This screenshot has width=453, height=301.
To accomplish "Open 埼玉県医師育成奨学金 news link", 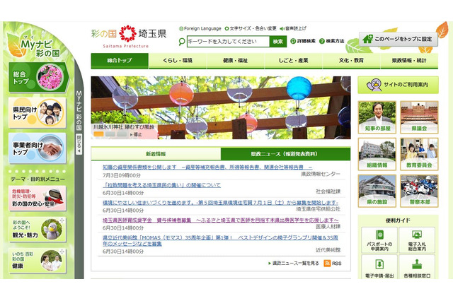I will 220,220.
